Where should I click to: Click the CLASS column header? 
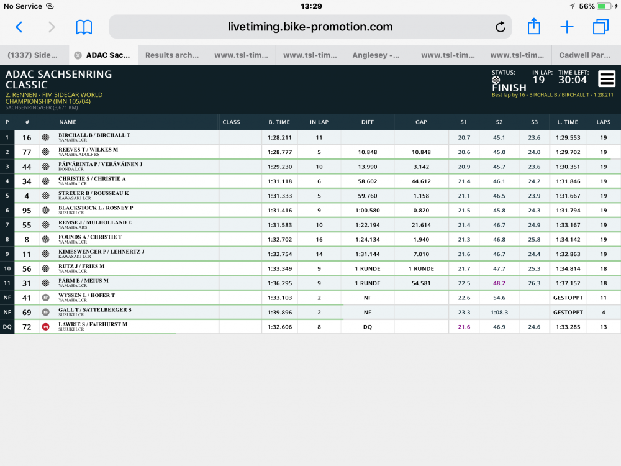tap(231, 122)
